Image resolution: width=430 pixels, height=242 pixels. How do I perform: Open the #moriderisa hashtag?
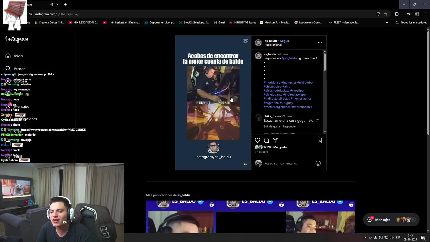pos(272,82)
